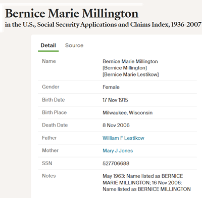Click the Mother field label
The width and height of the screenshot is (202, 198).
50,150
